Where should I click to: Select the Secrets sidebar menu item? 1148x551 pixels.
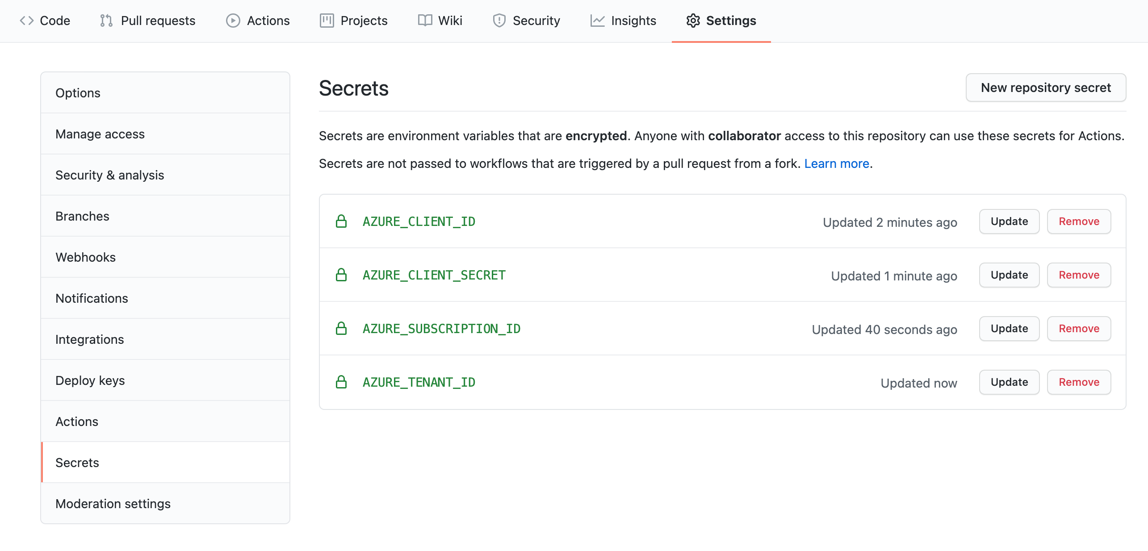pyautogui.click(x=76, y=463)
